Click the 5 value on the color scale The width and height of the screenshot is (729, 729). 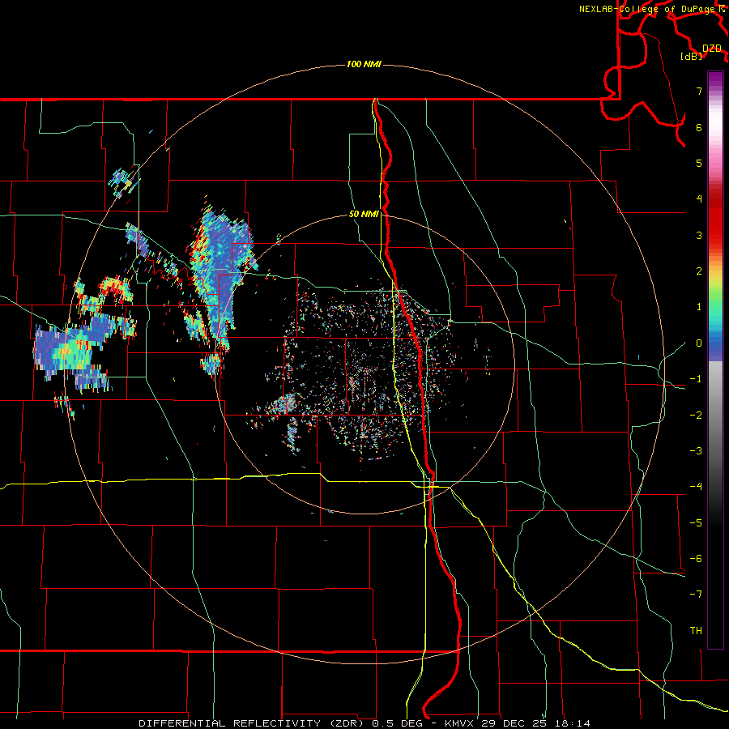pyautogui.click(x=699, y=163)
